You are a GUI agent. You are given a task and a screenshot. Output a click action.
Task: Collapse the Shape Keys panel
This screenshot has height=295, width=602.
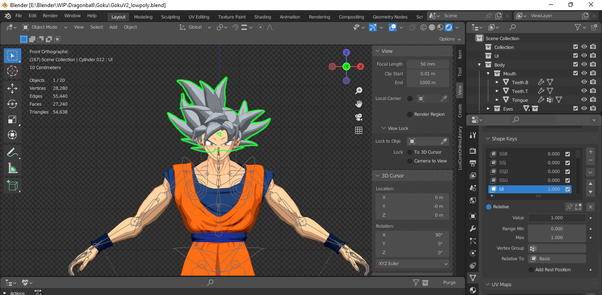click(x=488, y=139)
